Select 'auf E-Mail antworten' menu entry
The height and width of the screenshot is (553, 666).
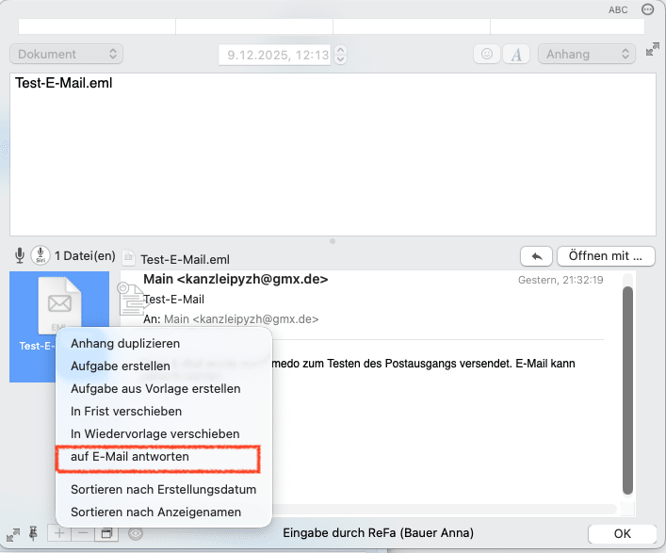(130, 456)
